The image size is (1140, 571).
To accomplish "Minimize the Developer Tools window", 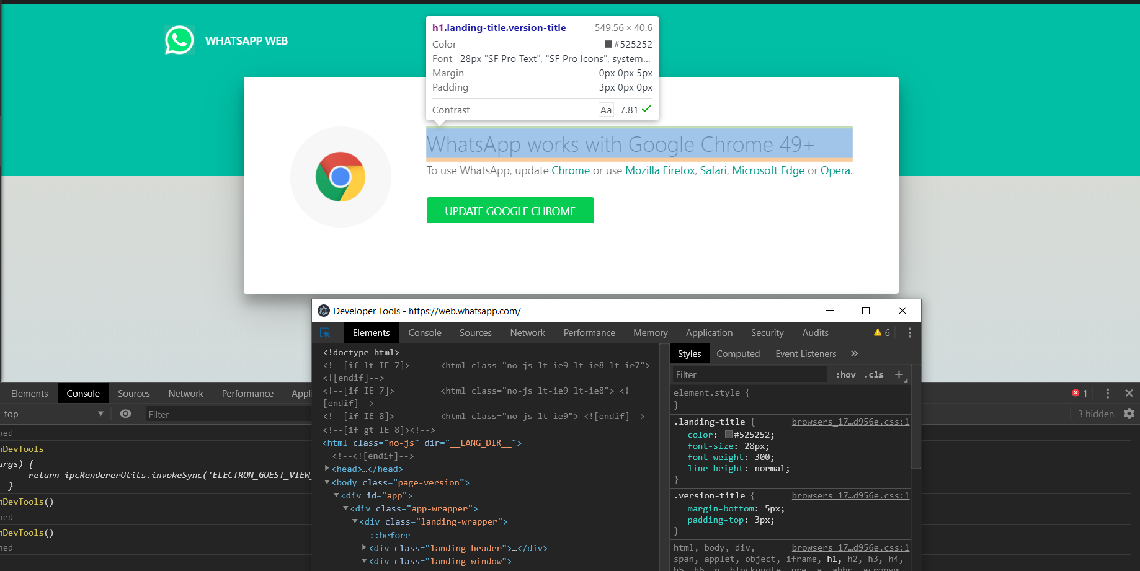I will point(830,311).
